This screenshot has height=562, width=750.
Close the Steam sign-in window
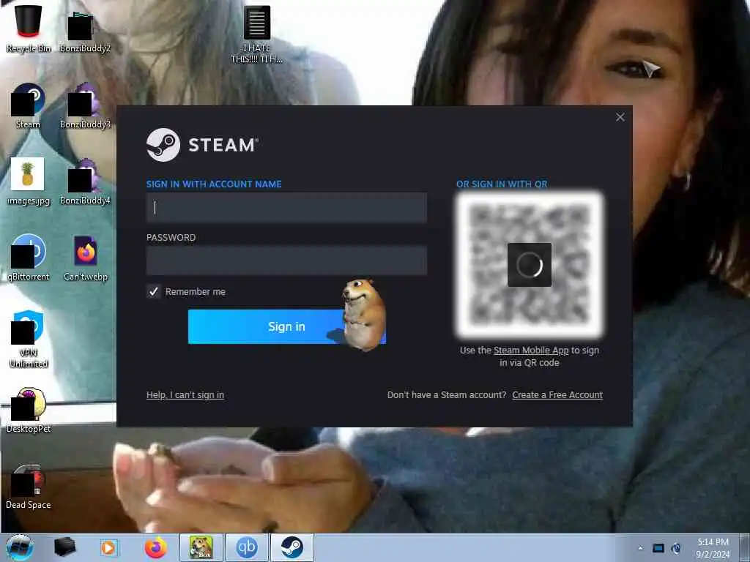pyautogui.click(x=620, y=117)
